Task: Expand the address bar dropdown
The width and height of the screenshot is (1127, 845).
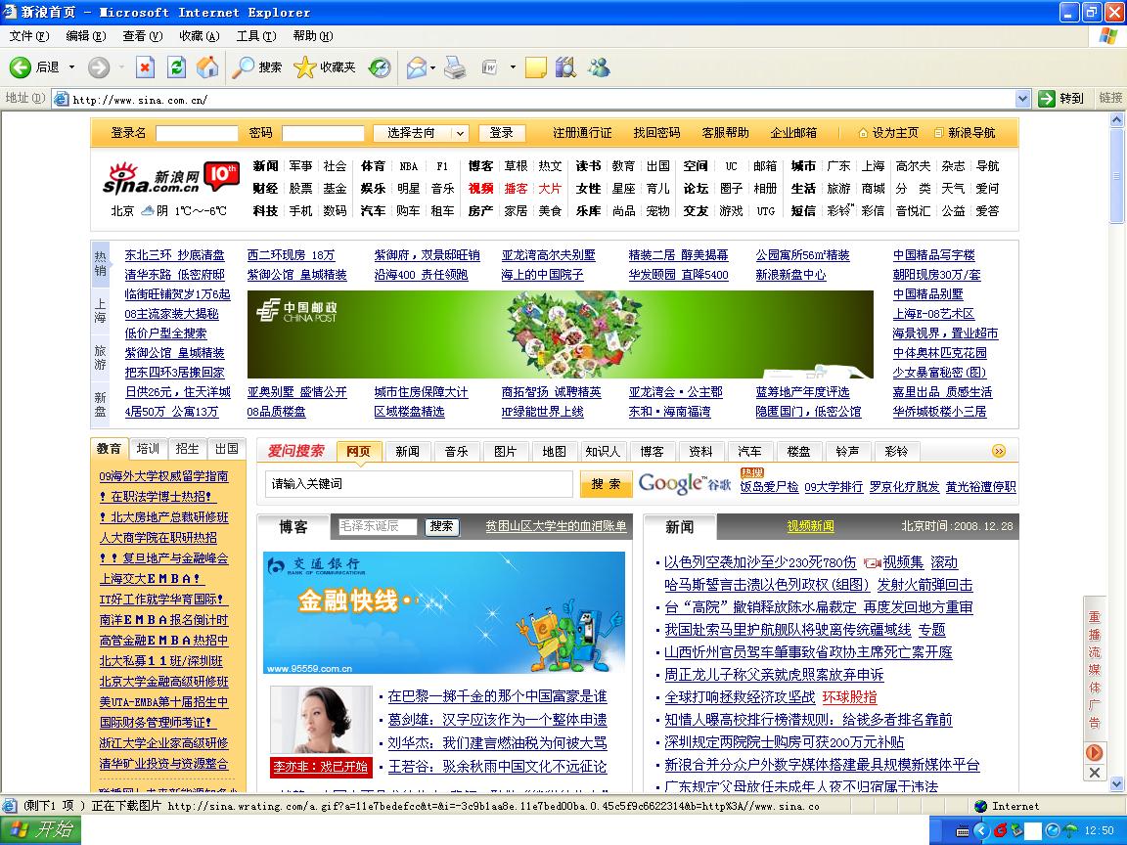Action: [x=1022, y=99]
